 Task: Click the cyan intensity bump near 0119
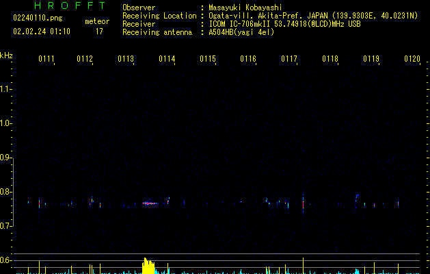point(357,271)
